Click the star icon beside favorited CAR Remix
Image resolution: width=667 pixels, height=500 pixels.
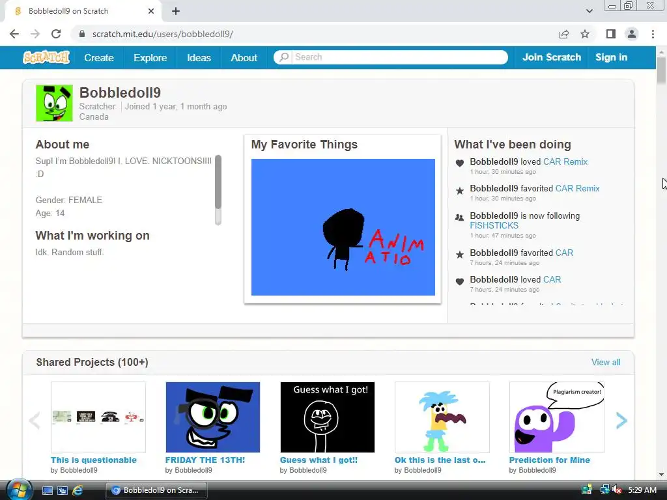point(459,191)
